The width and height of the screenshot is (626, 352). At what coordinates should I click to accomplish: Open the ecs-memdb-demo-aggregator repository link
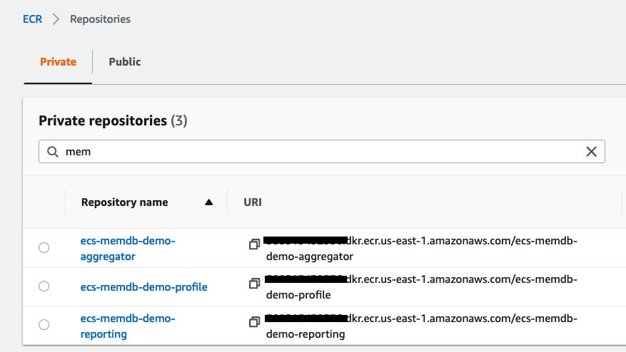click(128, 249)
